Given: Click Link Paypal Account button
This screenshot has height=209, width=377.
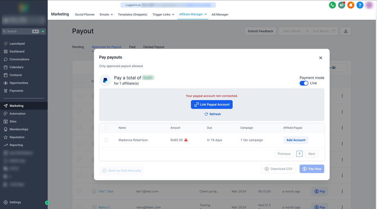Looking at the screenshot, I should click(x=211, y=104).
